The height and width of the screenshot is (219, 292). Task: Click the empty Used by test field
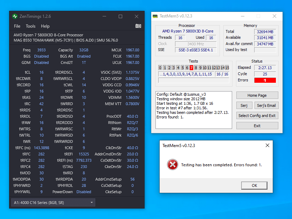coord(265,50)
